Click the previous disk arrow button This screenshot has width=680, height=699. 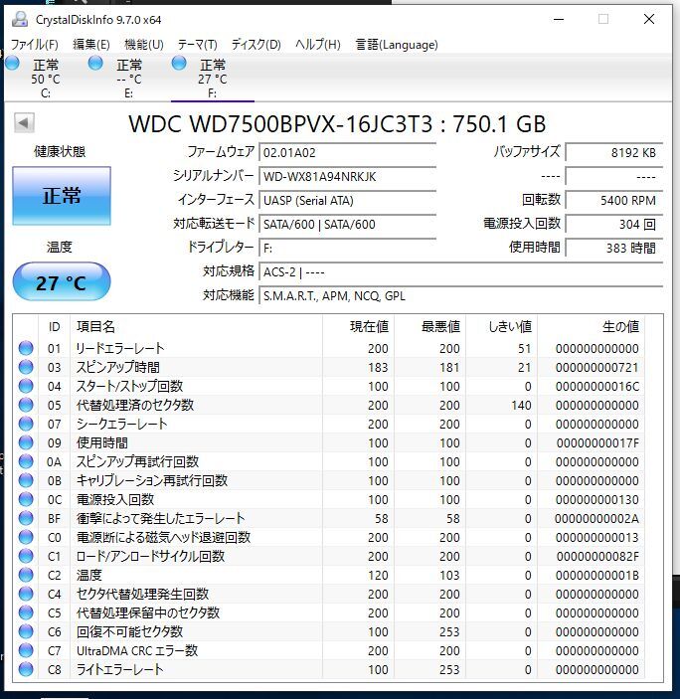click(24, 122)
